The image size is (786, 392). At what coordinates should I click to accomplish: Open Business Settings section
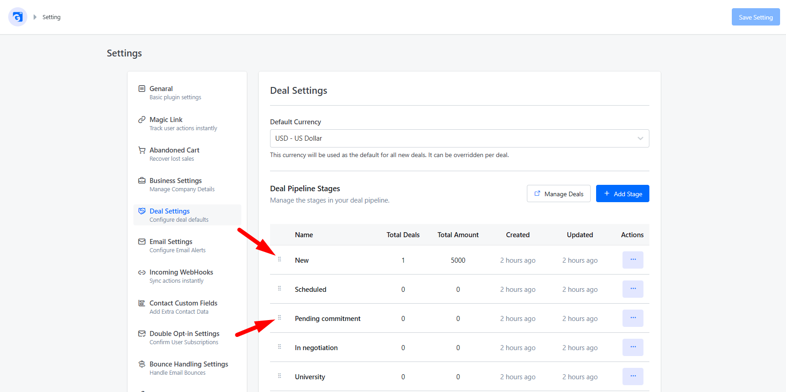[187, 184]
